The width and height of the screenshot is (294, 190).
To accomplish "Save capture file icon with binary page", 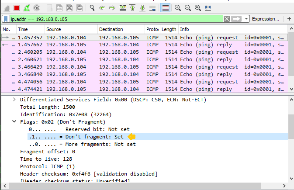I will point(59,8).
